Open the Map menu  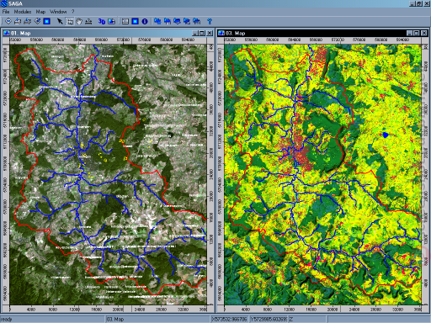(x=40, y=12)
